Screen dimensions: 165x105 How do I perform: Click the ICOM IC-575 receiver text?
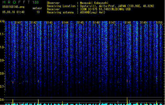[x=105, y=9]
